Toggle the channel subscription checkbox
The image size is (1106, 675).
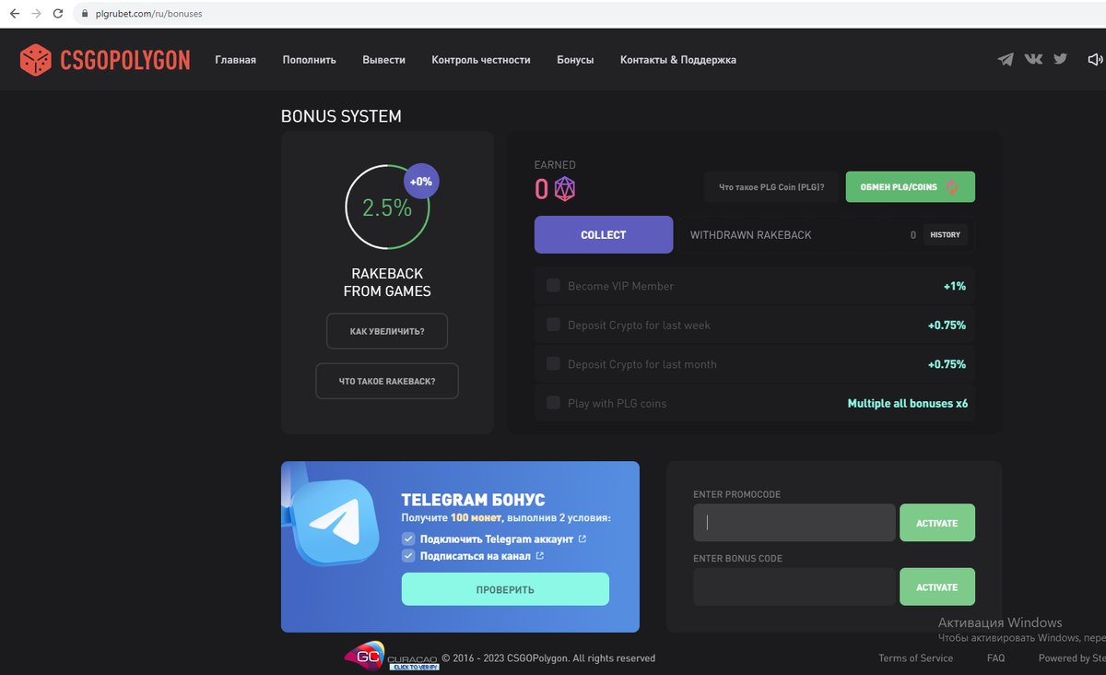[408, 556]
